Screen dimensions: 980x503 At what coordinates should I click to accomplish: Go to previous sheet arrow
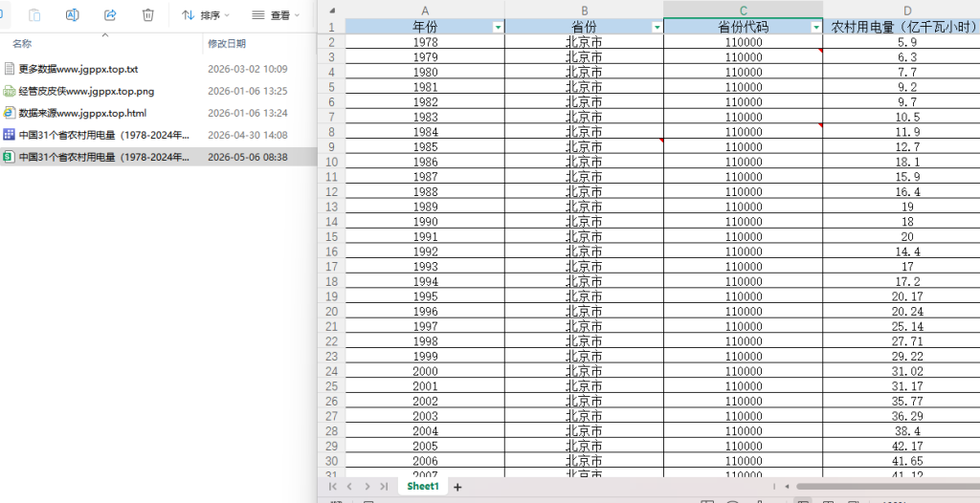[349, 486]
